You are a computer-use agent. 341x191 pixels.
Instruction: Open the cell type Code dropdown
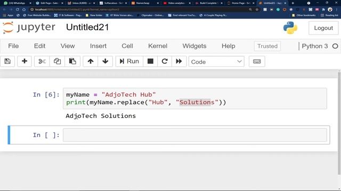pyautogui.click(x=216, y=62)
